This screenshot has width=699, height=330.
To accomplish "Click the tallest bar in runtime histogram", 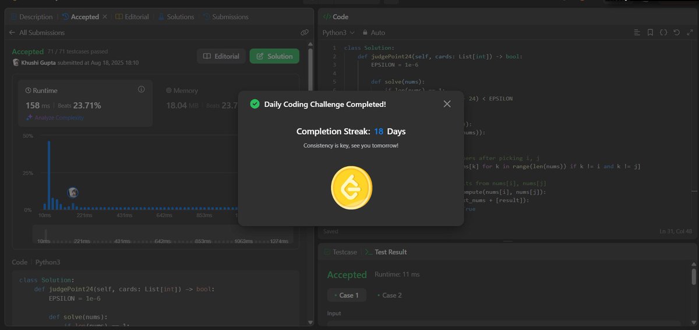I will click(x=49, y=175).
